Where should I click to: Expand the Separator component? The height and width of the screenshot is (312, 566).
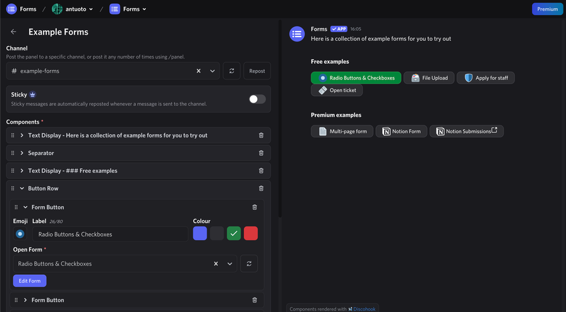click(x=22, y=153)
